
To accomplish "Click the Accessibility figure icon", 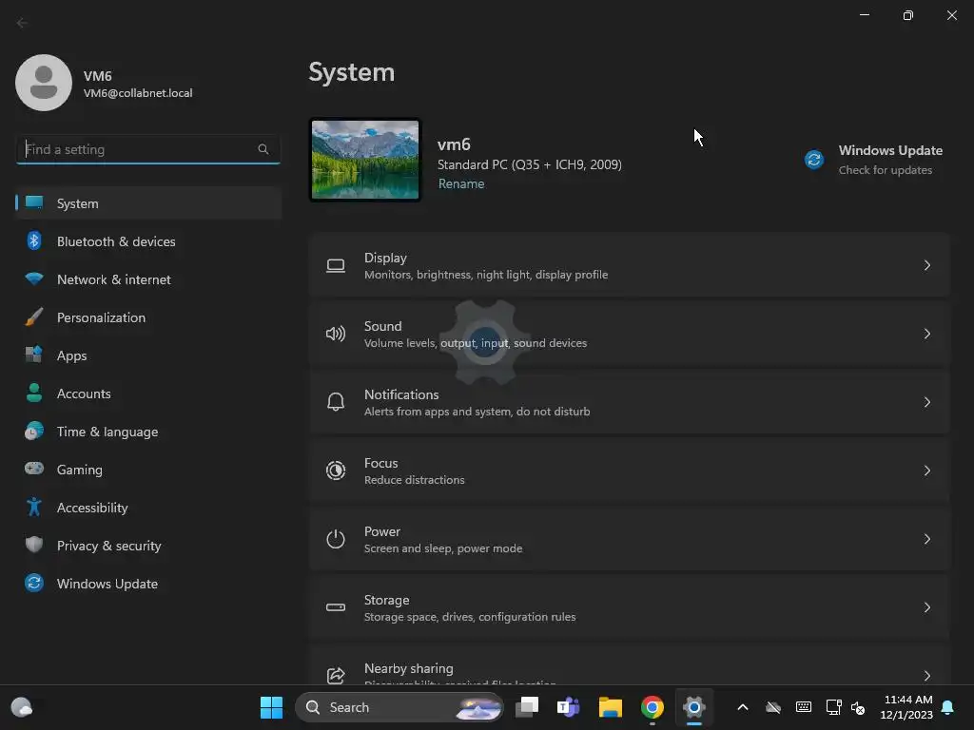I will click(34, 508).
